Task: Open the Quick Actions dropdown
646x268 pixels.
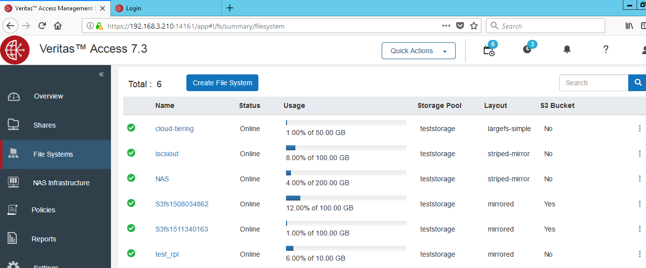Action: [x=419, y=51]
